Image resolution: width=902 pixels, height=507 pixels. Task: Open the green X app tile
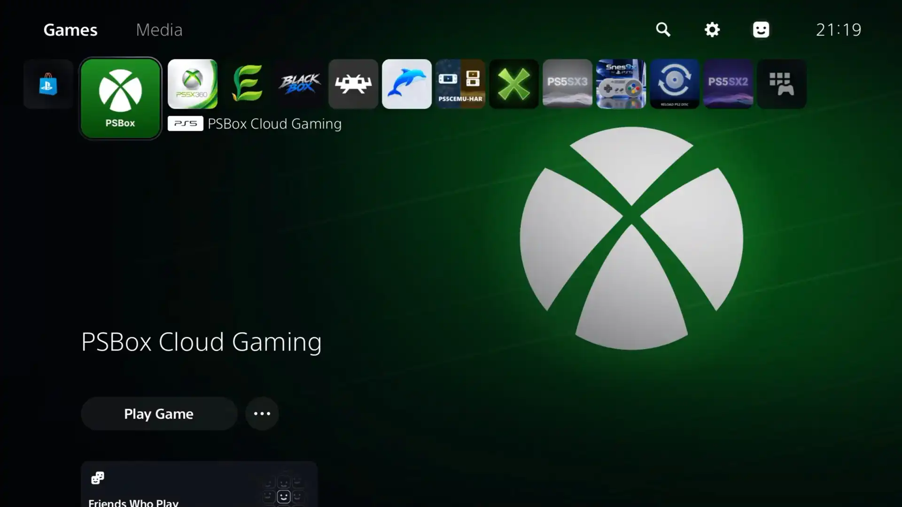tap(514, 84)
